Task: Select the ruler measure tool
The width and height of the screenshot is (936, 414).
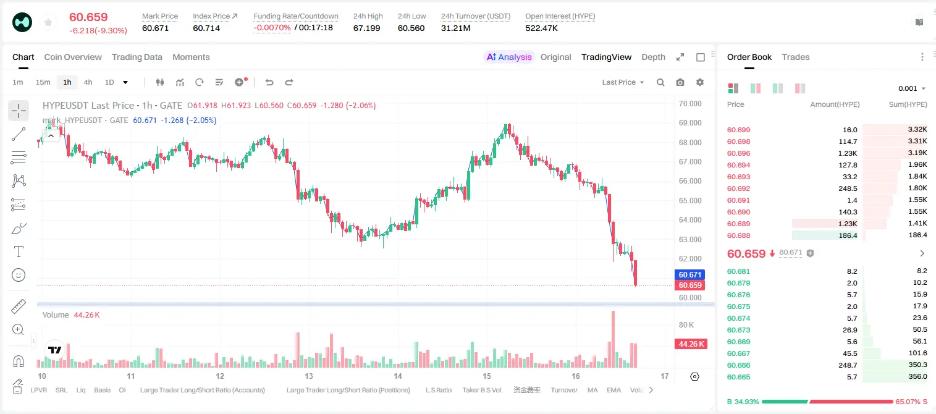Action: pos(19,306)
